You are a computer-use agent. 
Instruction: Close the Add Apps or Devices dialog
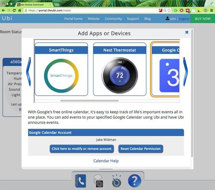[186, 32]
